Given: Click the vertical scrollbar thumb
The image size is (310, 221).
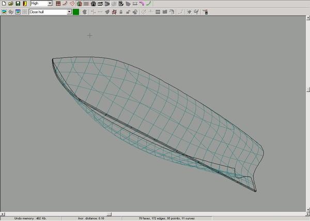Looking at the screenshot, I should click(x=308, y=90).
